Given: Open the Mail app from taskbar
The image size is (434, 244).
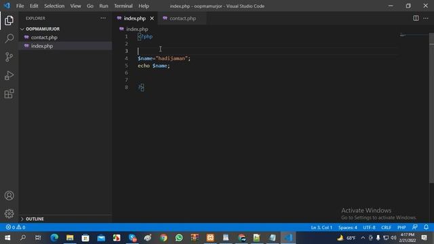Looking at the screenshot, I should point(101,238).
